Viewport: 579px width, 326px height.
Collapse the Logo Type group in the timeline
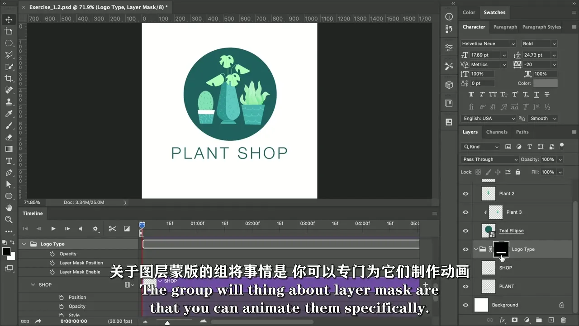tap(24, 244)
